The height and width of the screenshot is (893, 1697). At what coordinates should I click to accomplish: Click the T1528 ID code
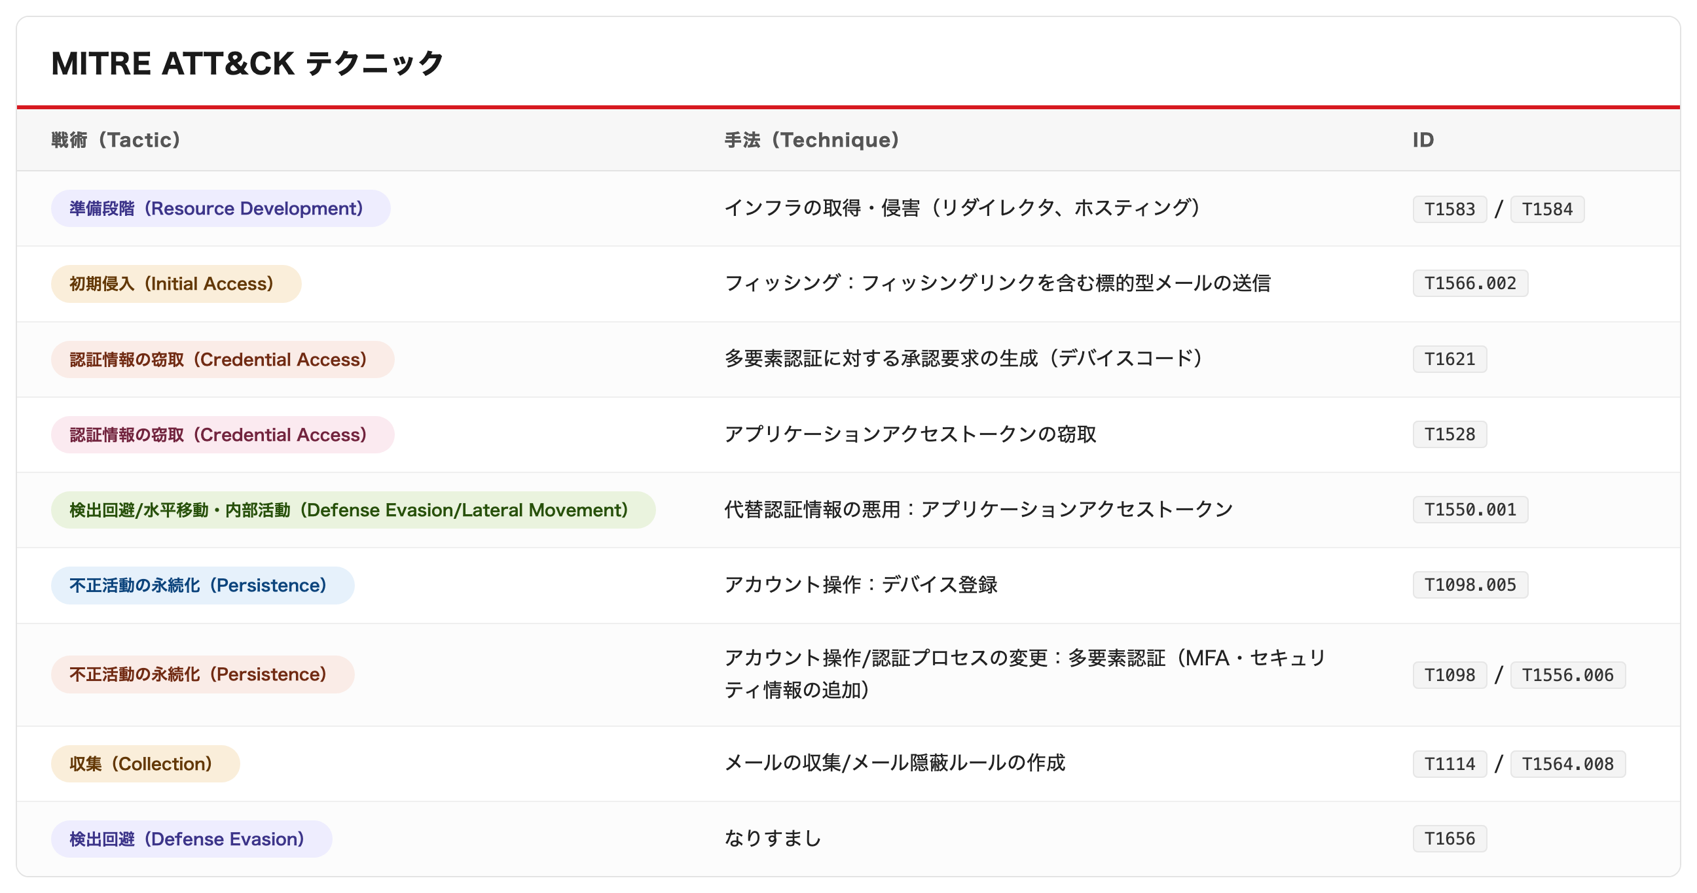[x=1450, y=434]
